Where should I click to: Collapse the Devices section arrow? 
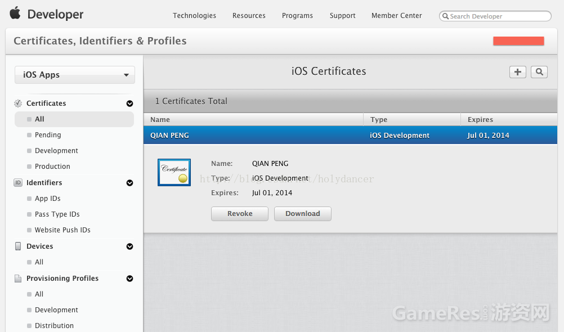click(x=130, y=246)
